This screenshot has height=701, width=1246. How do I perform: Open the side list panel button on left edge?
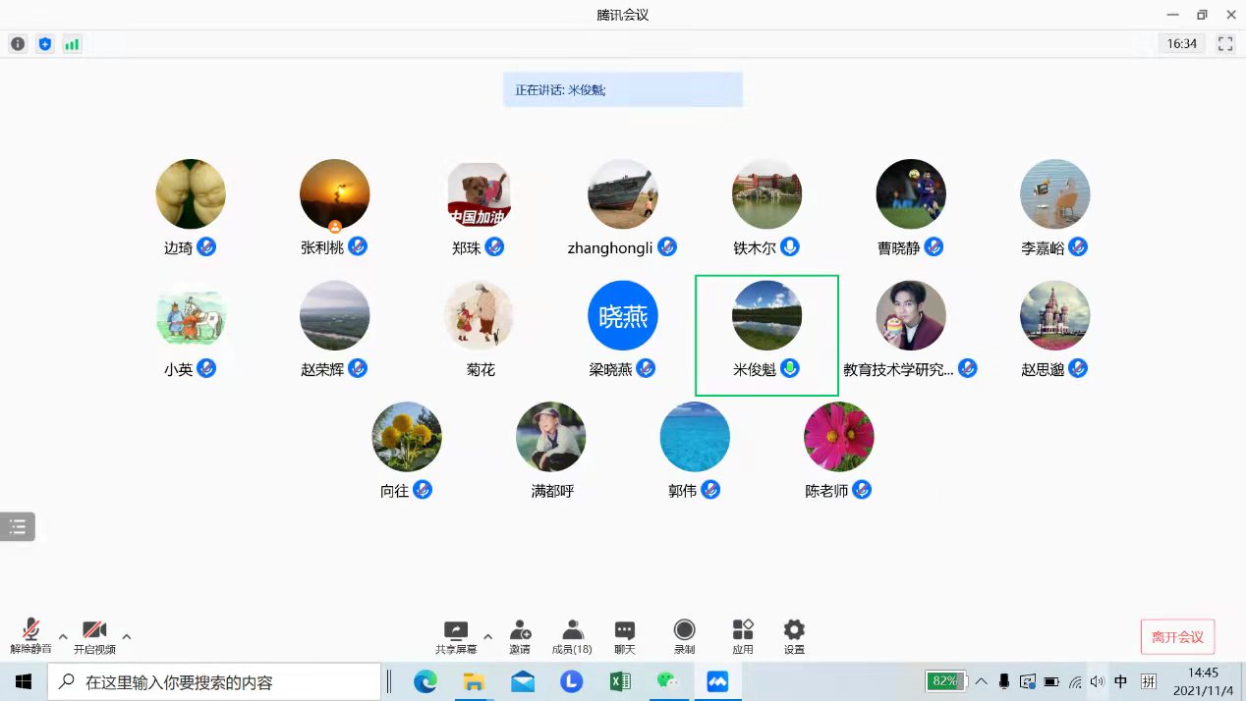pos(18,527)
